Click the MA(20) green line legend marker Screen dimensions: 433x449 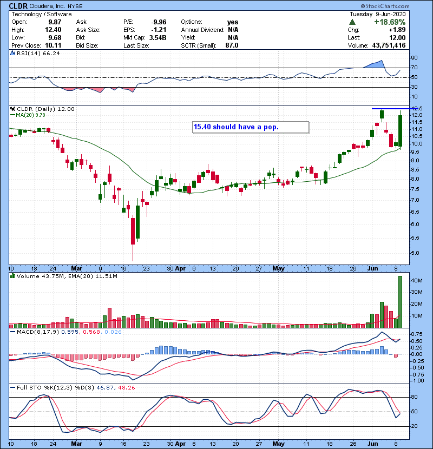(12, 115)
